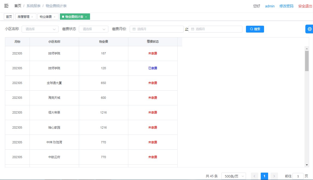The image size is (313, 180).
Task: Open the 500条/页 page size dropdown
Action: (234, 176)
